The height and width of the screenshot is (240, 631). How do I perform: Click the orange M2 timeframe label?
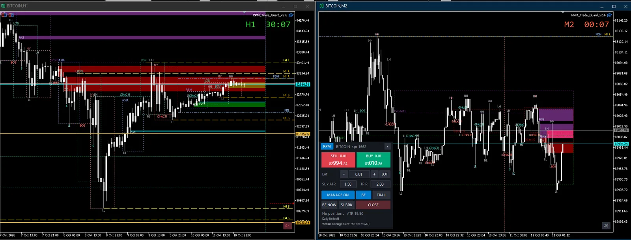pyautogui.click(x=569, y=24)
